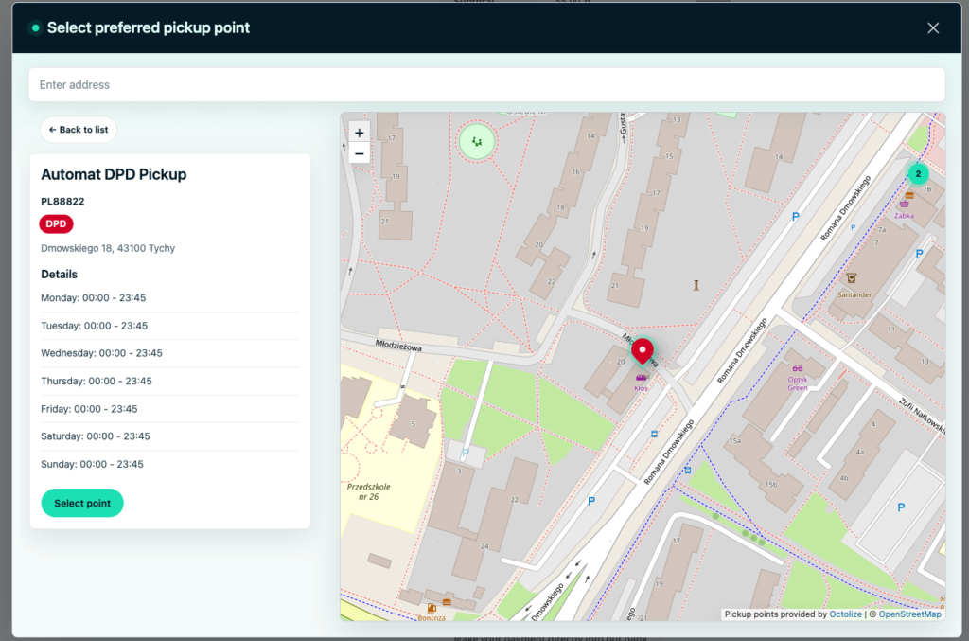Click the Zofii Nałkowskiej street label
The height and width of the screenshot is (641, 969).
point(922,416)
